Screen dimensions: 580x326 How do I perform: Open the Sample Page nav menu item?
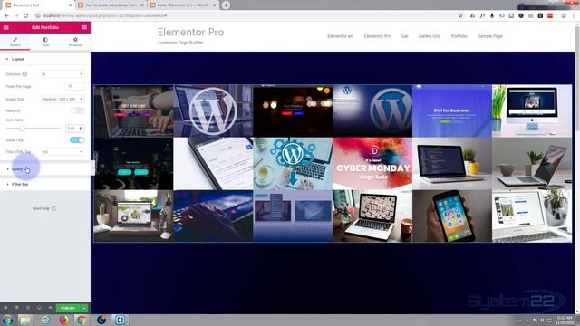coord(490,36)
